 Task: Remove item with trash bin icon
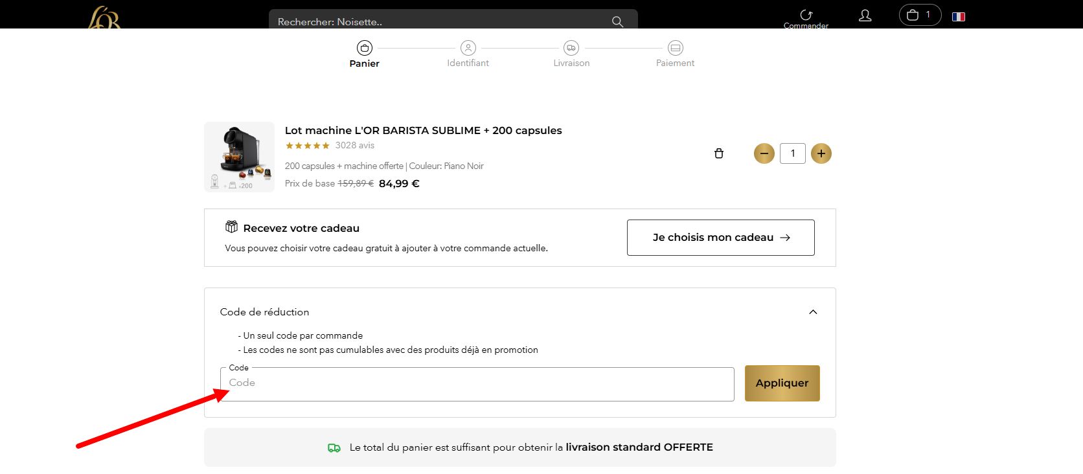718,153
